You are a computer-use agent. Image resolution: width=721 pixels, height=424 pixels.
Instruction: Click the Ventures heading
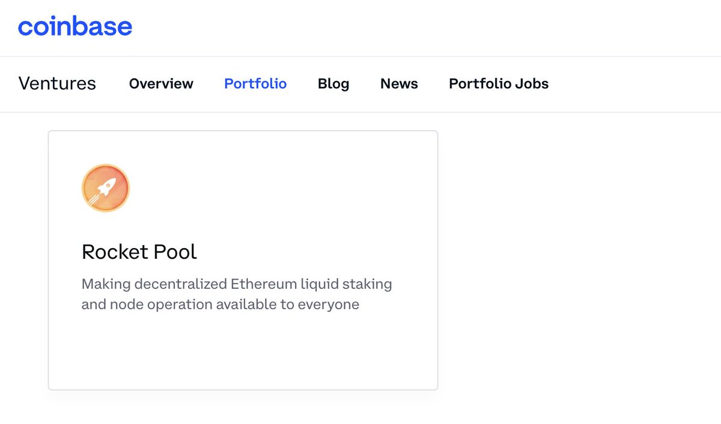pyautogui.click(x=57, y=83)
